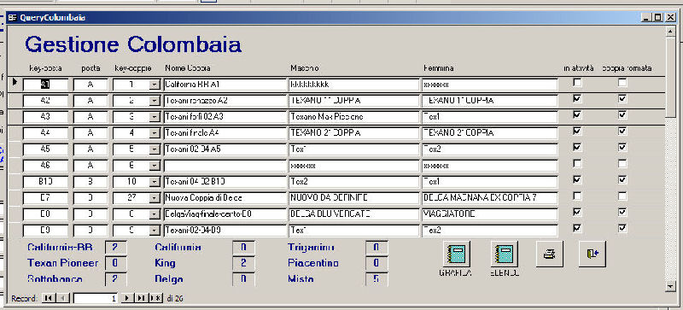The image size is (683, 310).
Task: Uncheck 'coppia formata' for row A3
Action: 623,115
